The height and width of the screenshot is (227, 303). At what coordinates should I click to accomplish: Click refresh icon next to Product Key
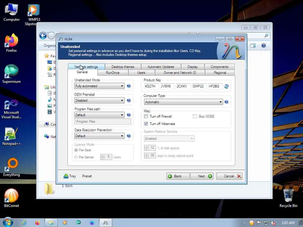226,86
